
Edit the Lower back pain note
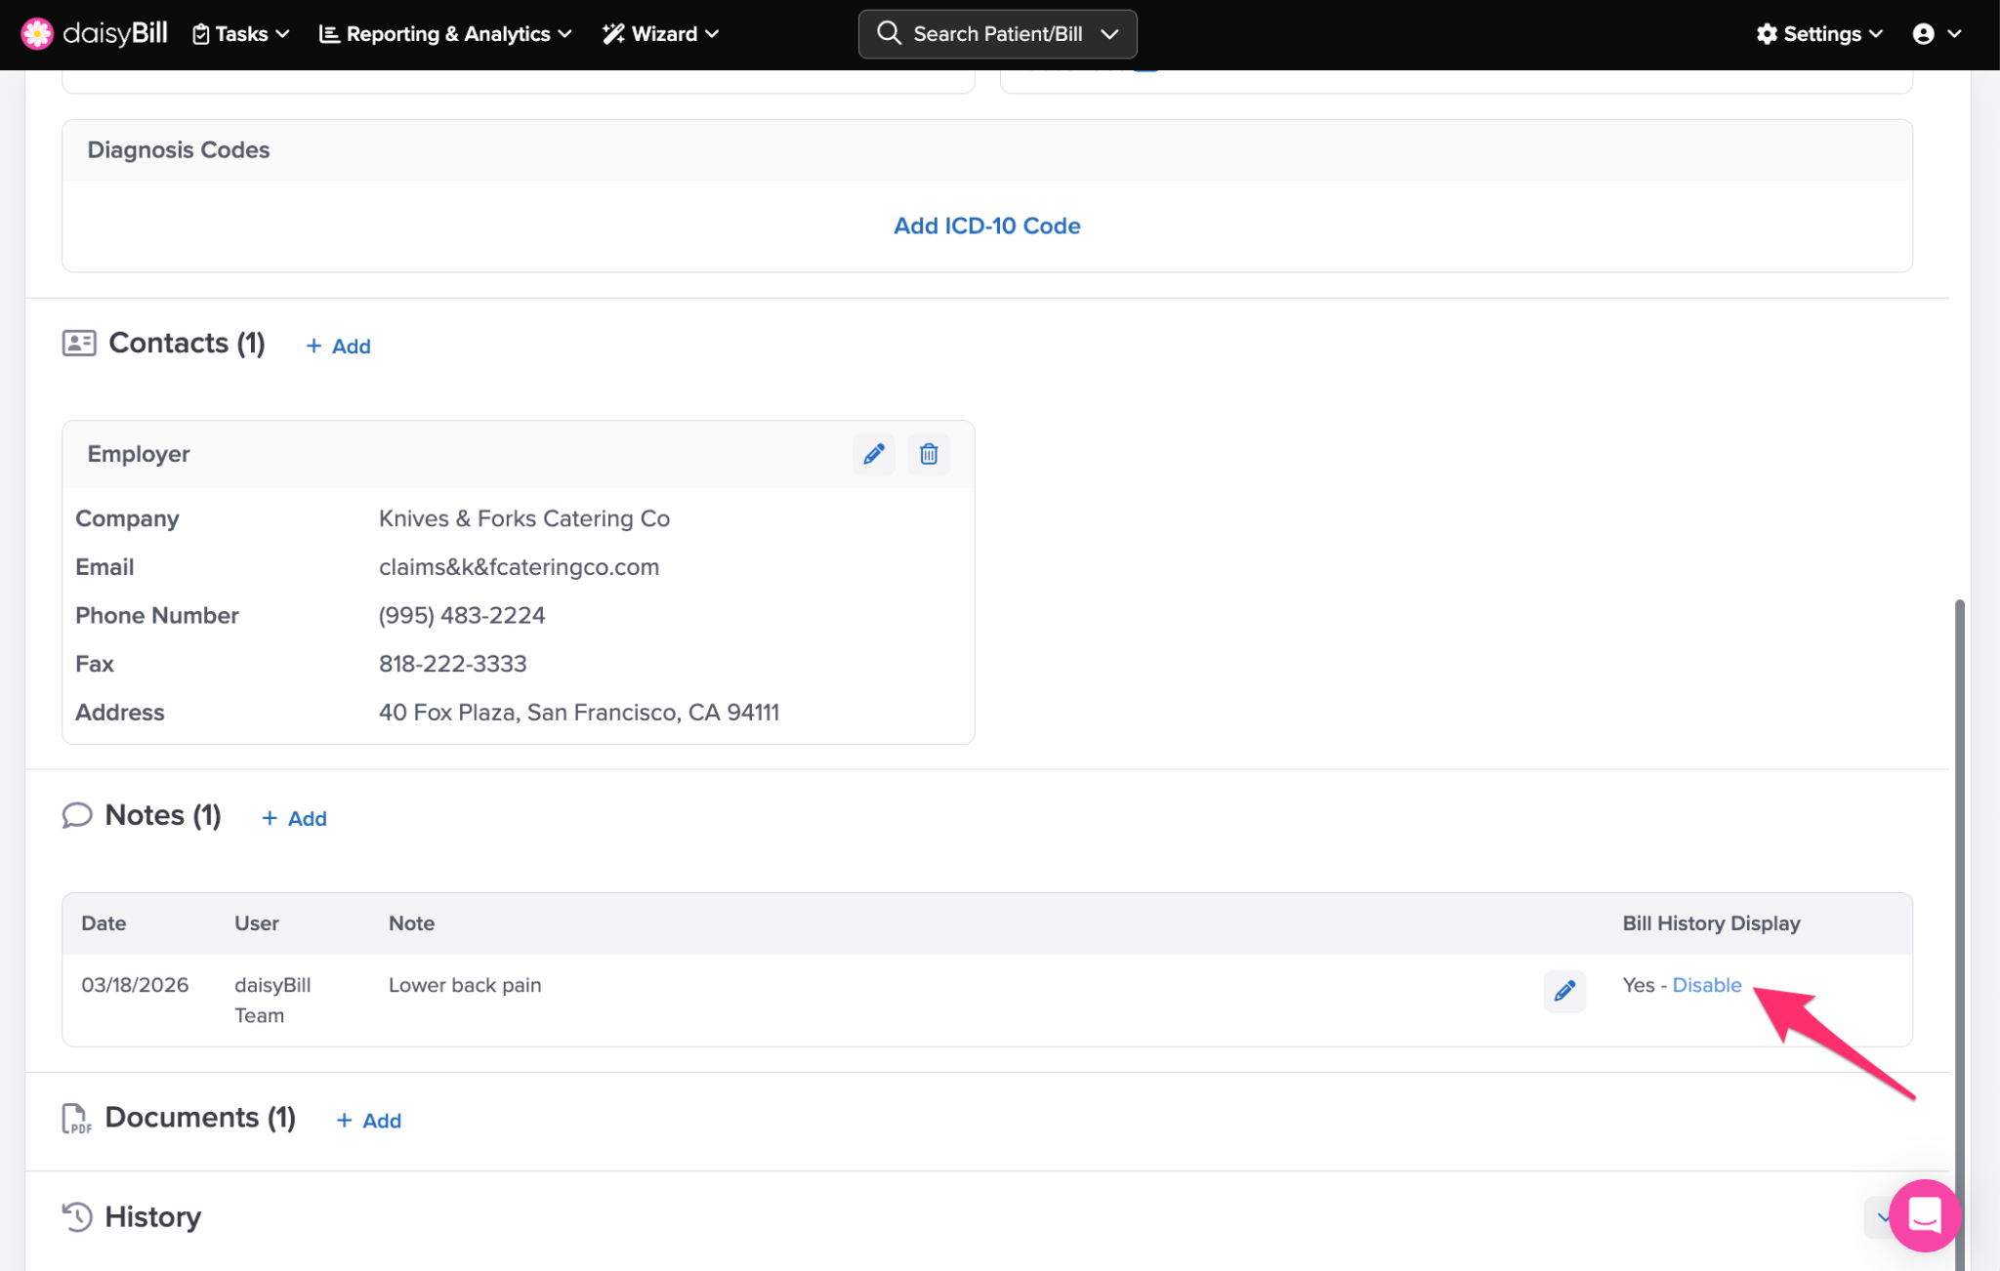tap(1563, 991)
